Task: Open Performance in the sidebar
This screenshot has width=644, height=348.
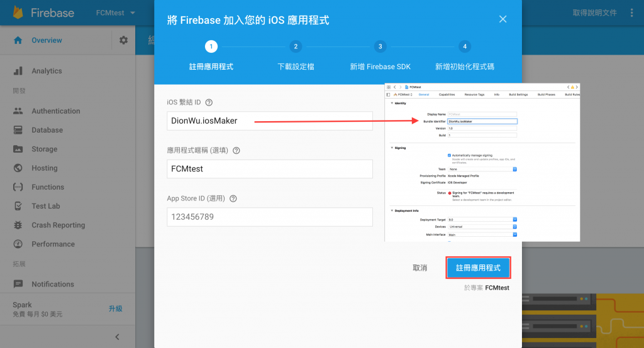Action: pyautogui.click(x=53, y=244)
